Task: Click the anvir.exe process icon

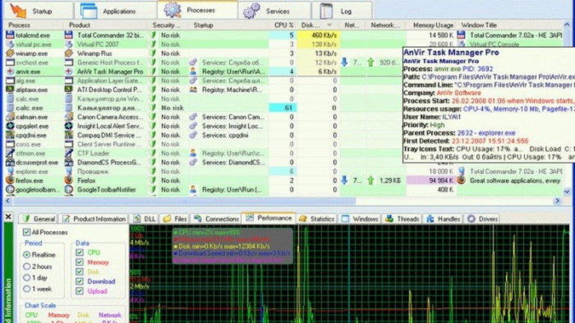Action: 10,72
